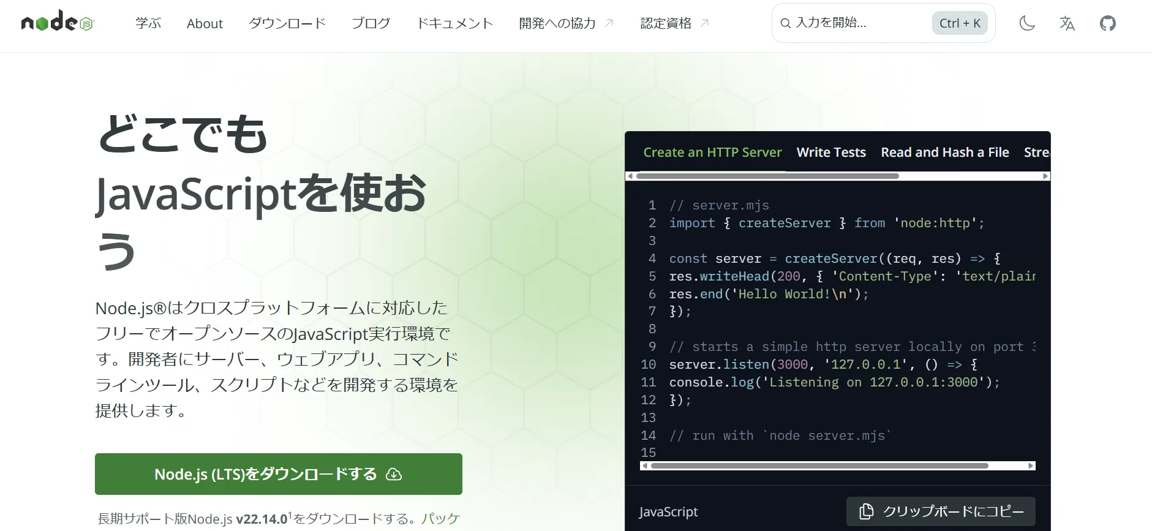This screenshot has width=1152, height=531.
Task: Open the ドキュメント nav item
Action: 454,23
